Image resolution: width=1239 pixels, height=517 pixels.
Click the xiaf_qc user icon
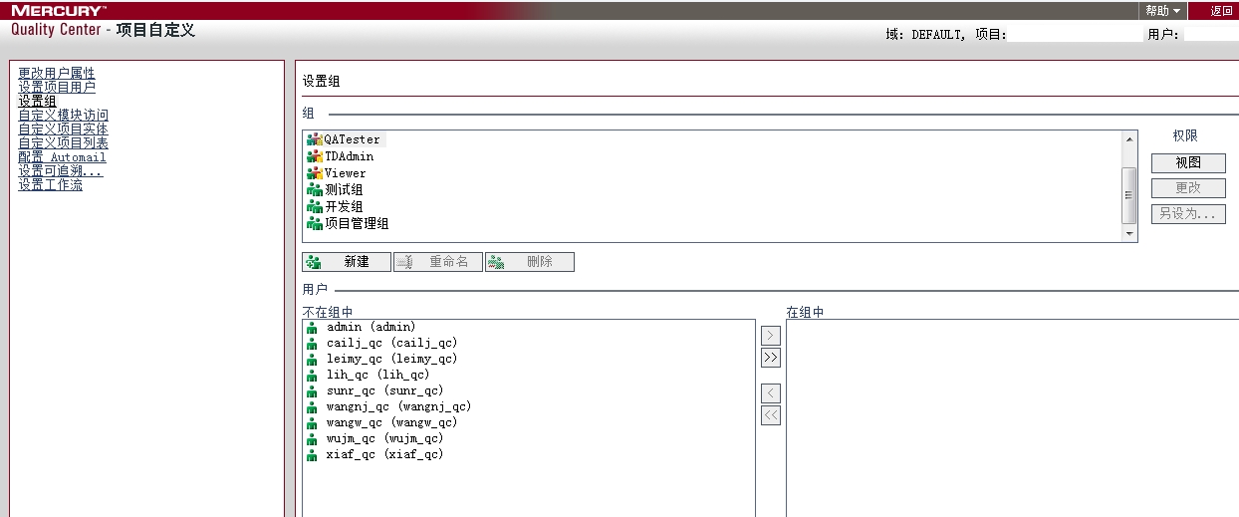click(313, 455)
